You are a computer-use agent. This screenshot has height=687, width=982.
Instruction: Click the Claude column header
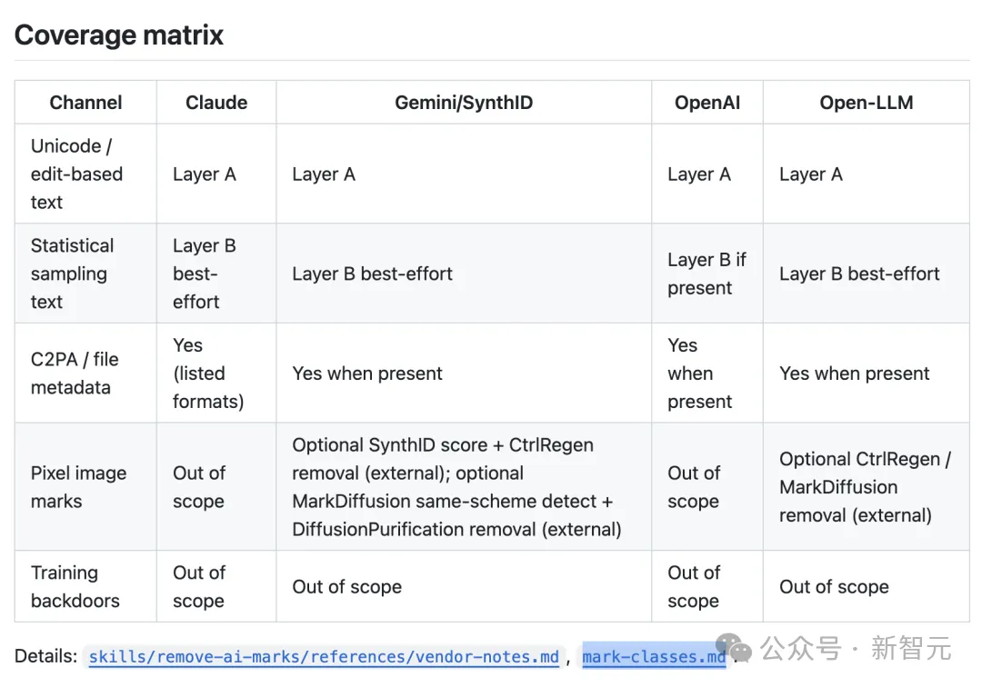coord(216,102)
